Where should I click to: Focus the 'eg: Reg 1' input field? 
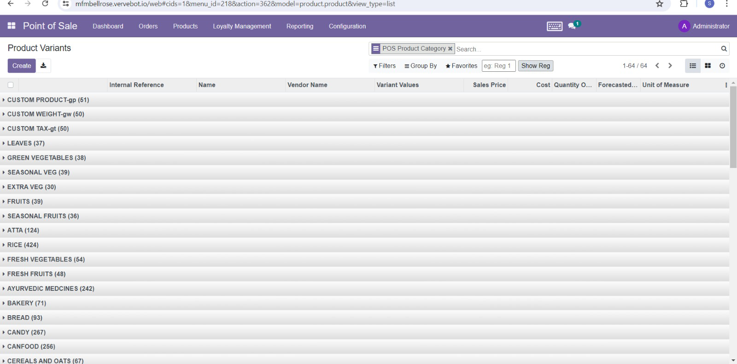[498, 66]
